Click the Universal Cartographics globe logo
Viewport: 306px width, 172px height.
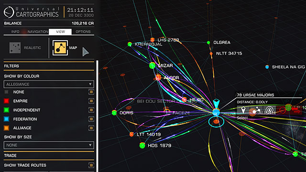[9, 12]
